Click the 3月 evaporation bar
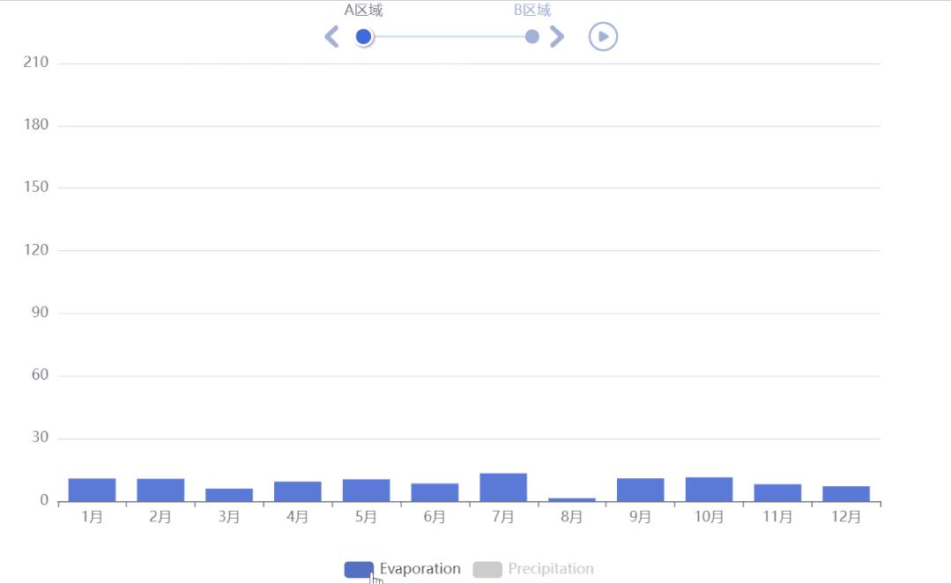Screen dimensions: 951x584 (229, 494)
